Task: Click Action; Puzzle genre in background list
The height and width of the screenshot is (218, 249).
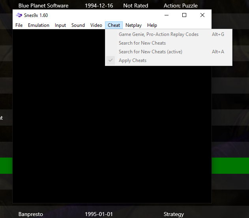Action: pos(181,6)
